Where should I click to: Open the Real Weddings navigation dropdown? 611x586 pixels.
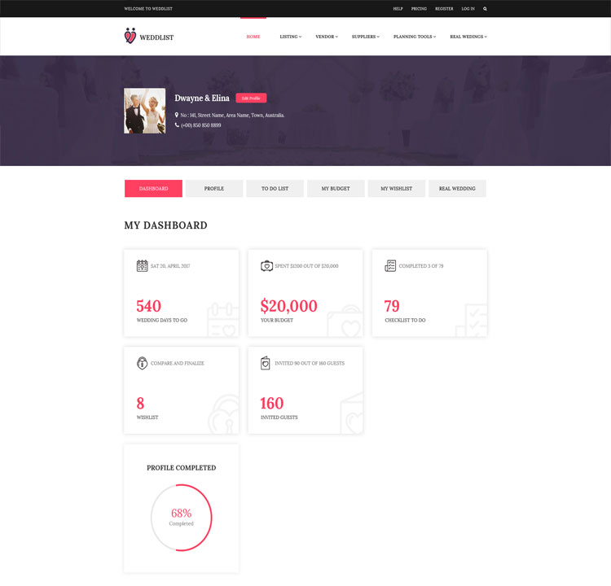468,37
